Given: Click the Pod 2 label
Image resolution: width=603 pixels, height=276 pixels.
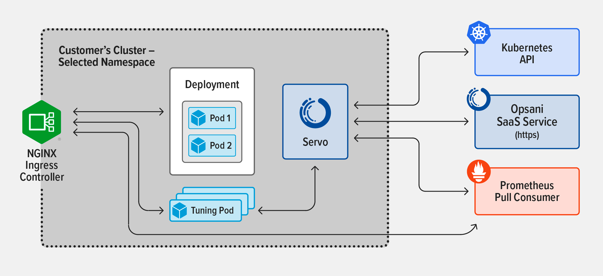Looking at the screenshot, I should pyautogui.click(x=221, y=145).
